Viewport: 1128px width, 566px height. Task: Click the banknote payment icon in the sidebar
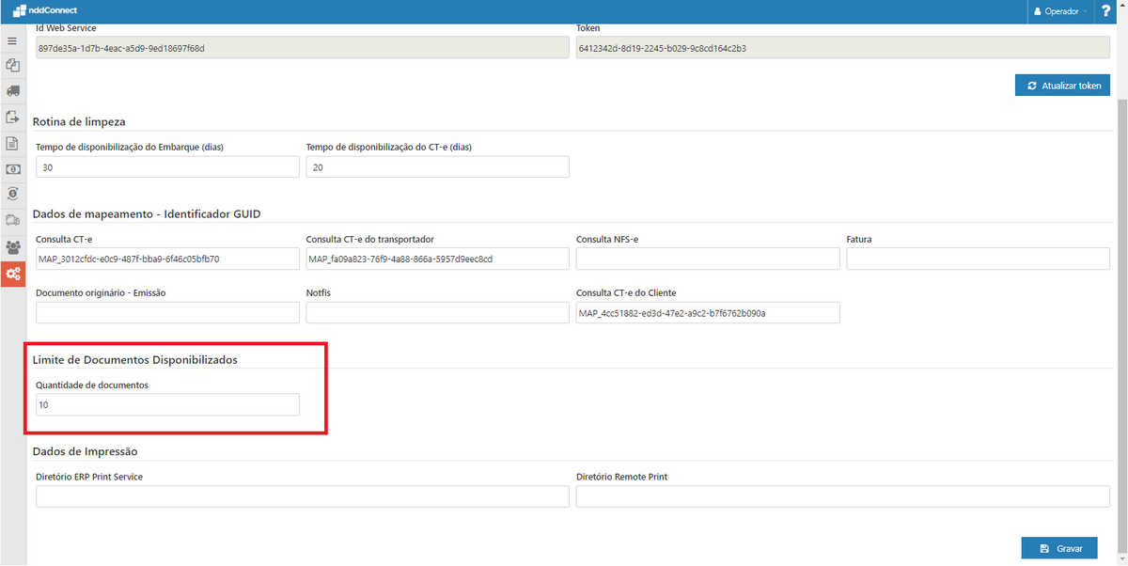point(12,169)
